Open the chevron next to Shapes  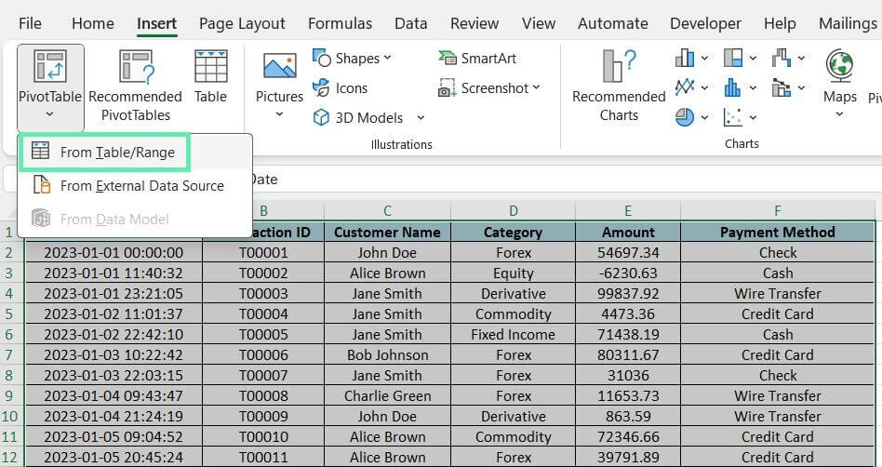click(x=387, y=58)
